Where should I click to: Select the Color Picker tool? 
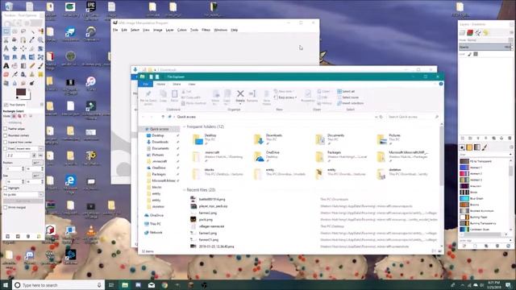point(32,40)
